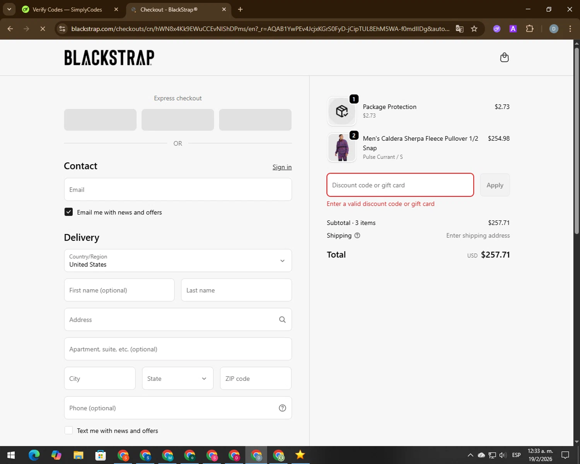Open the notifications icon in the taskbar

point(565,455)
